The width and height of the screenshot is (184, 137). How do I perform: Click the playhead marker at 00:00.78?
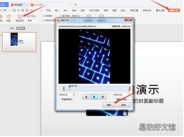click(x=70, y=88)
